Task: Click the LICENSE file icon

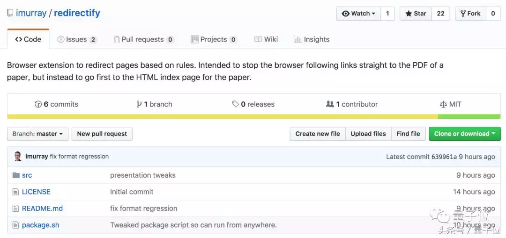Action: click(x=16, y=192)
